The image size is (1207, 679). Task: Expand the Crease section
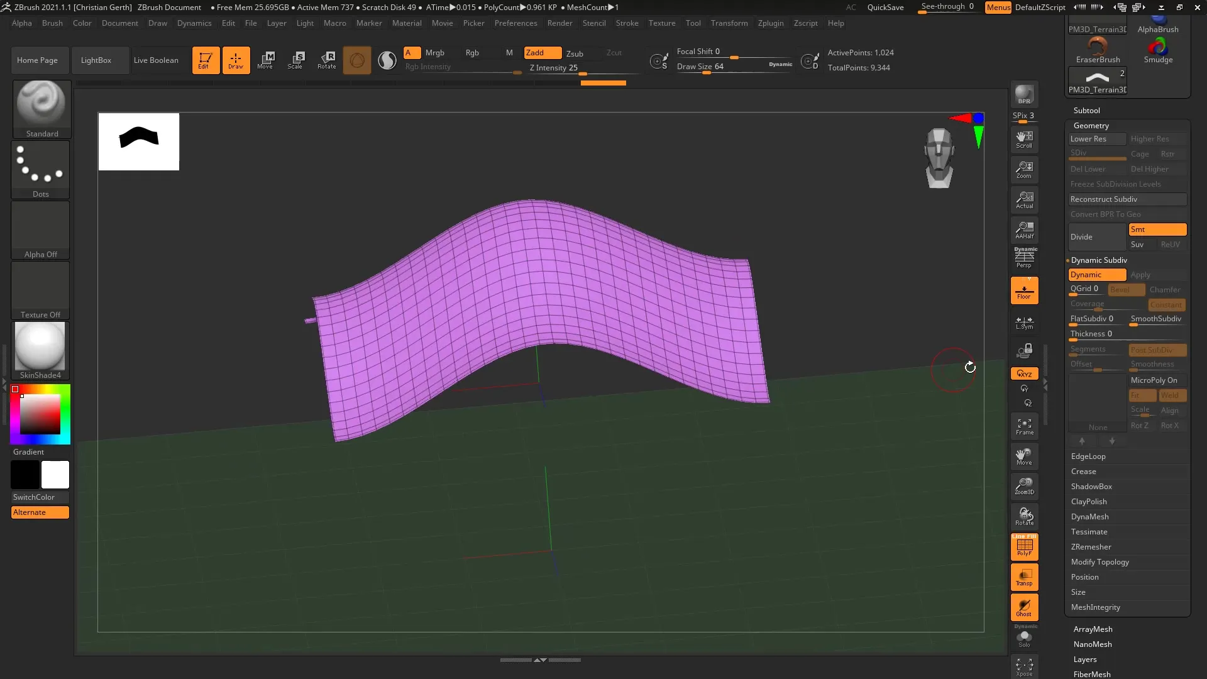(1084, 472)
